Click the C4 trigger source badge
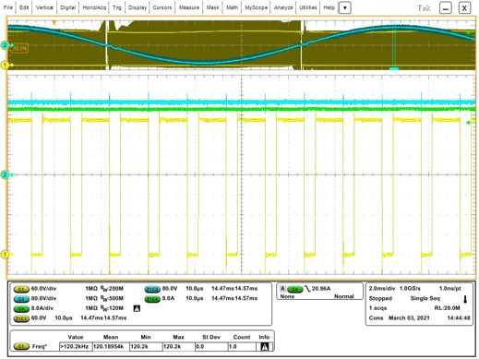 tap(295, 289)
